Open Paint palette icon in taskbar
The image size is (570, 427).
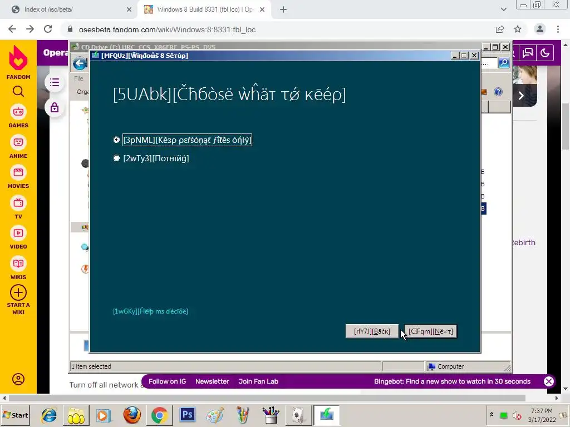pos(215,415)
